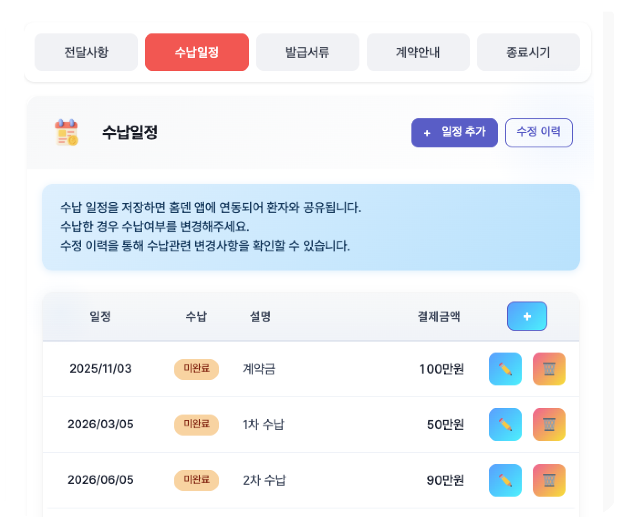Viewport: 620px width, 517px height.
Task: Edit the 1차 수납 schedule entry
Action: pyautogui.click(x=505, y=425)
